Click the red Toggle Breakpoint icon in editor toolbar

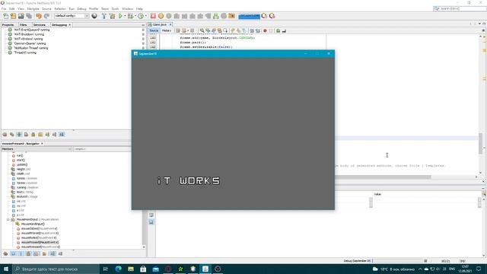coord(265,30)
